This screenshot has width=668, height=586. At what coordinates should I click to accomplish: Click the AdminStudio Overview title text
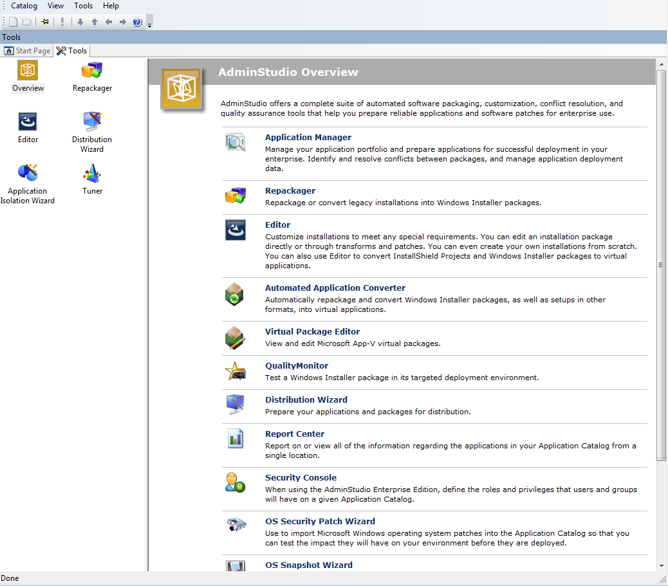pyautogui.click(x=288, y=72)
